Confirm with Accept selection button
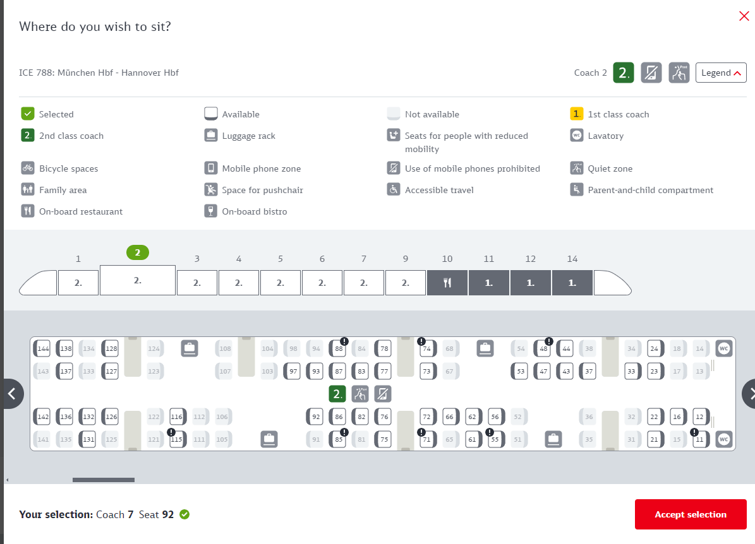Image resolution: width=755 pixels, height=544 pixels. (x=691, y=514)
